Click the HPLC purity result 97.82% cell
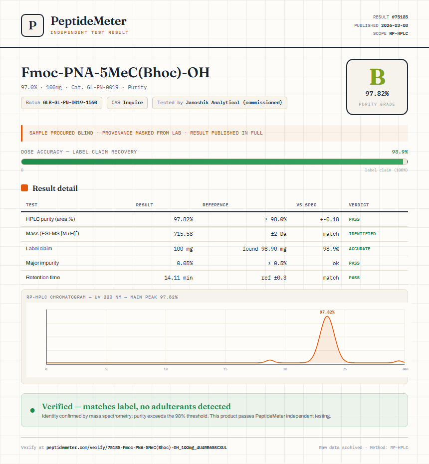The width and height of the screenshot is (429, 464). [183, 219]
